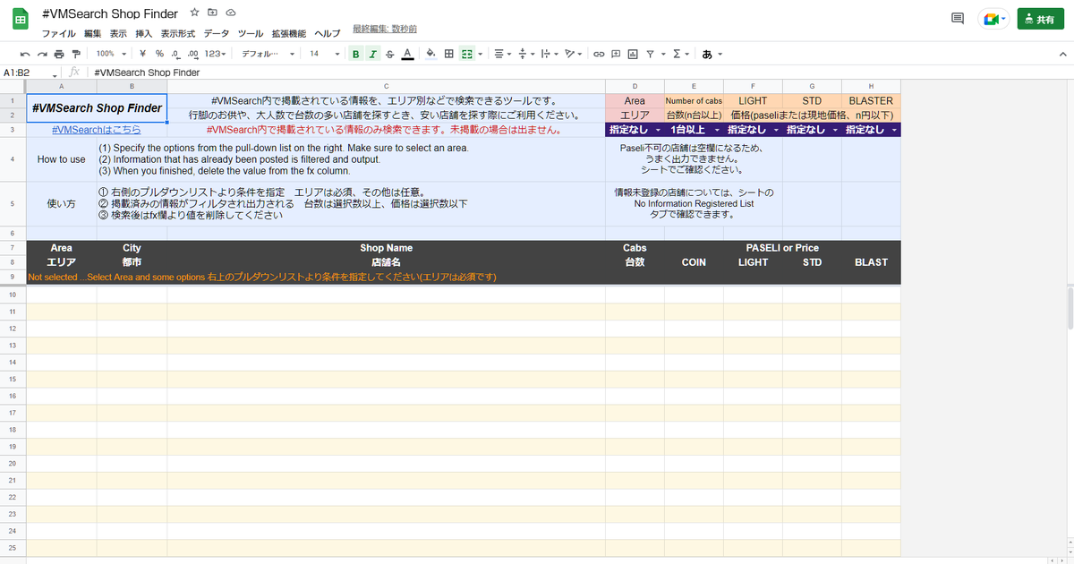Open the comment history icon

(x=958, y=19)
